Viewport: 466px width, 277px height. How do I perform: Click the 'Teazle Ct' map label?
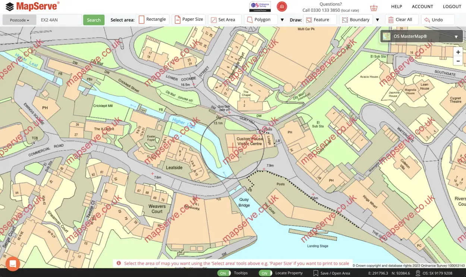click(91, 210)
